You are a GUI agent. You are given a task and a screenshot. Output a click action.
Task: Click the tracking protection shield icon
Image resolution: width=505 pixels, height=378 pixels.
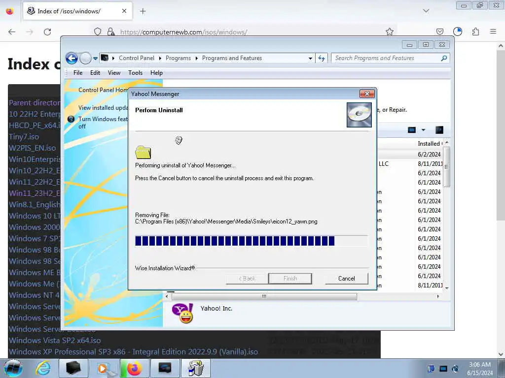[98, 32]
